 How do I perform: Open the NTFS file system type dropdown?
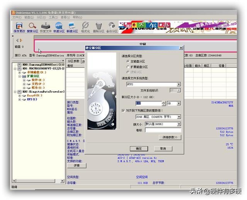tap(178, 84)
